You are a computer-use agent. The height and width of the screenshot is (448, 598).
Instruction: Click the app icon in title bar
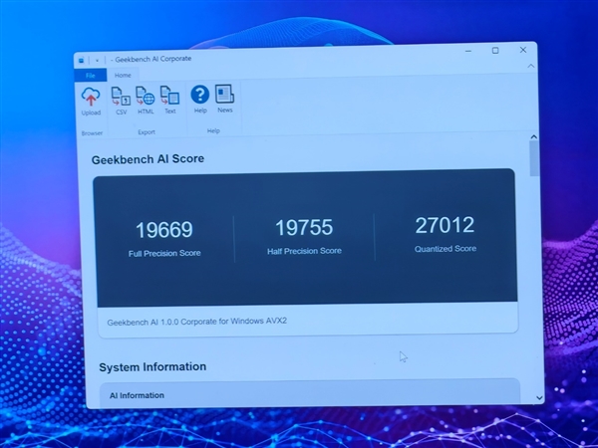(x=82, y=60)
